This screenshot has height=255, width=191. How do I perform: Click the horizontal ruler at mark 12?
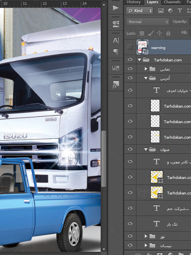click(45, 4)
